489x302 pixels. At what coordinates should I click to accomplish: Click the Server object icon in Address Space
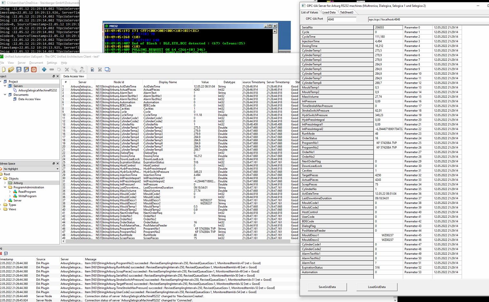point(10,200)
